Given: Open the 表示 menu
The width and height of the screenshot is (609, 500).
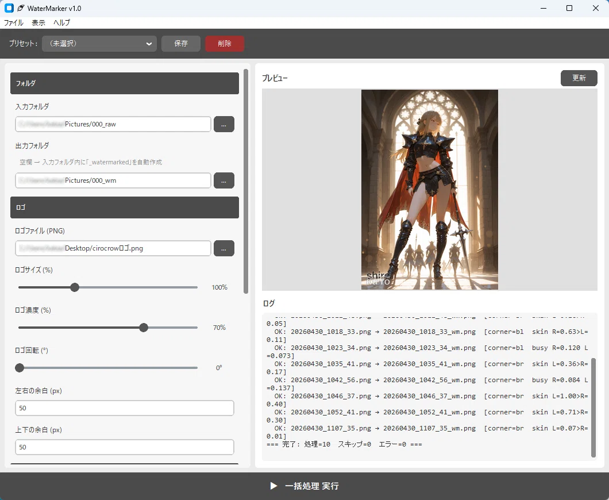Looking at the screenshot, I should pos(38,22).
